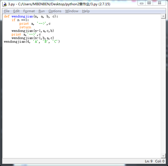The height and width of the screenshot is (166, 168).
Task: Place cursor on the return statement
Action: [25, 27]
